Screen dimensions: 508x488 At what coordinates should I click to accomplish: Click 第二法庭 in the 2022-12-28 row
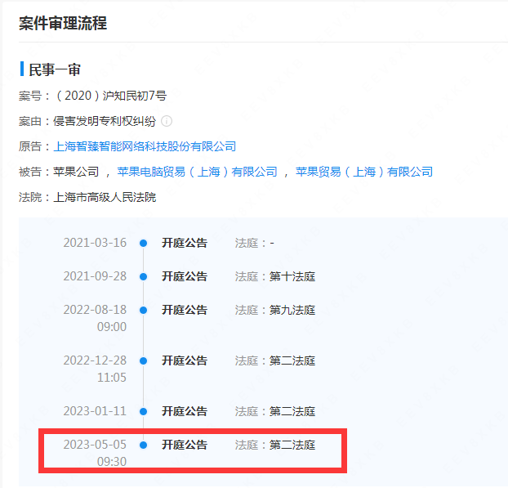(x=292, y=360)
